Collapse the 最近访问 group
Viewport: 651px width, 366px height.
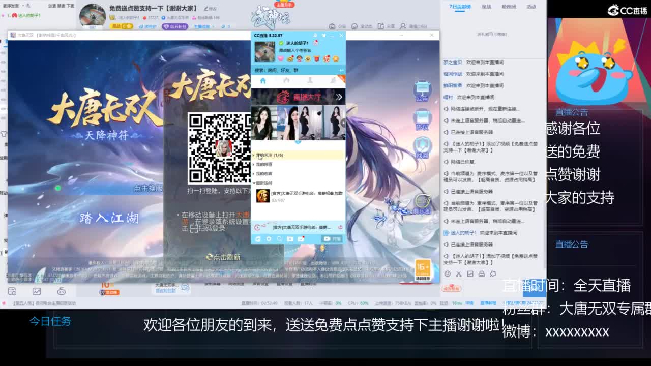coord(298,183)
